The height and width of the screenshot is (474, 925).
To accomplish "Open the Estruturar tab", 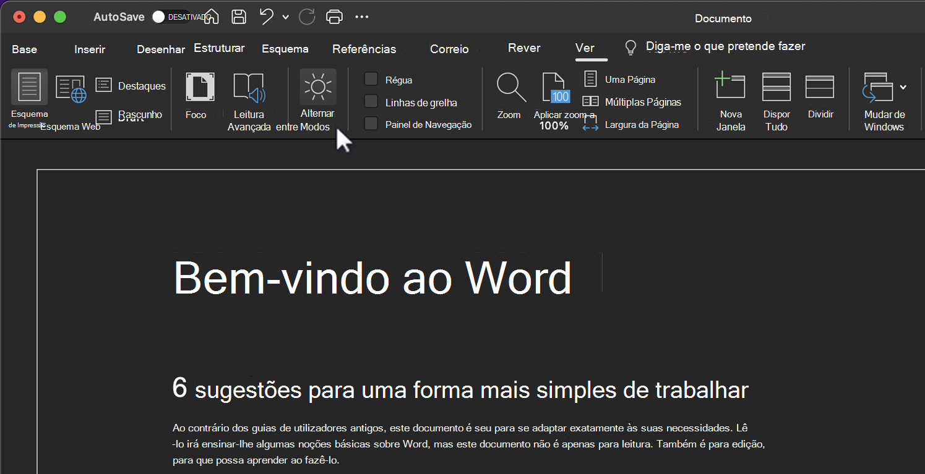I will click(x=220, y=48).
